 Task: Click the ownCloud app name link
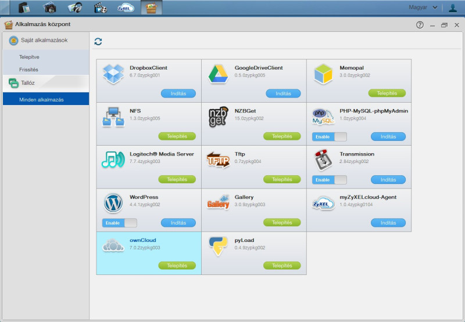click(142, 240)
